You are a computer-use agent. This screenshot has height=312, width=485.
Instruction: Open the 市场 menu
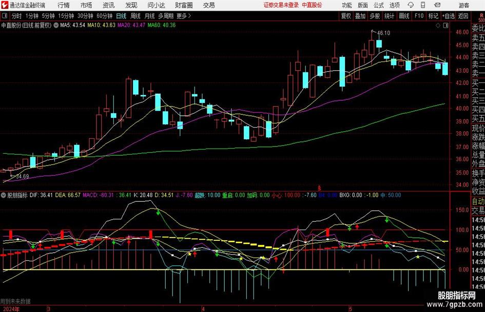click(86, 5)
